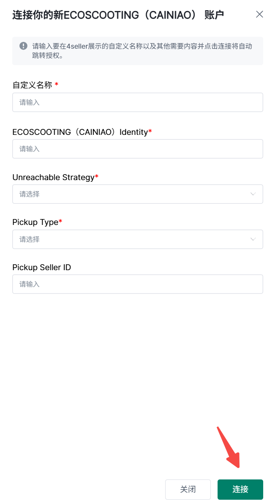This screenshot has height=501, width=267.
Task: Click the info exclamation icon in the banner
Action: [24, 46]
